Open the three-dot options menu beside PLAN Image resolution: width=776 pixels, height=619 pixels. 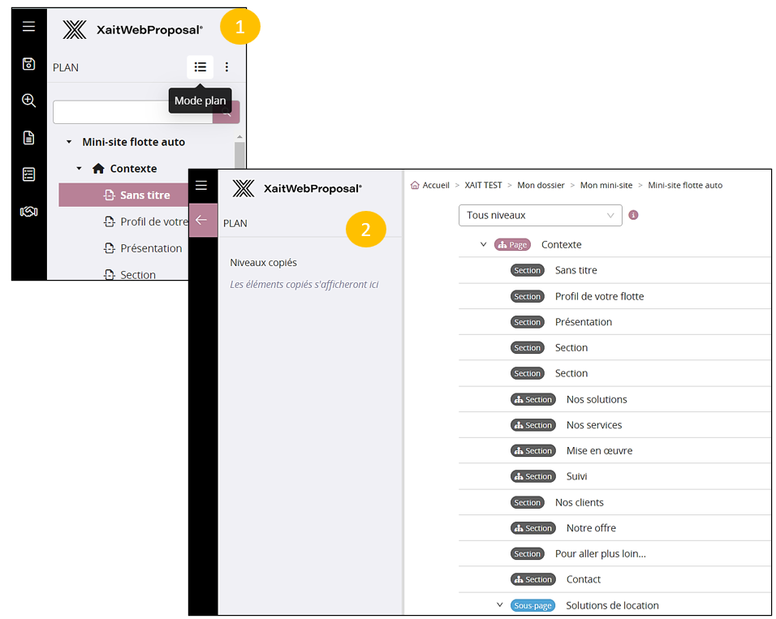[226, 67]
